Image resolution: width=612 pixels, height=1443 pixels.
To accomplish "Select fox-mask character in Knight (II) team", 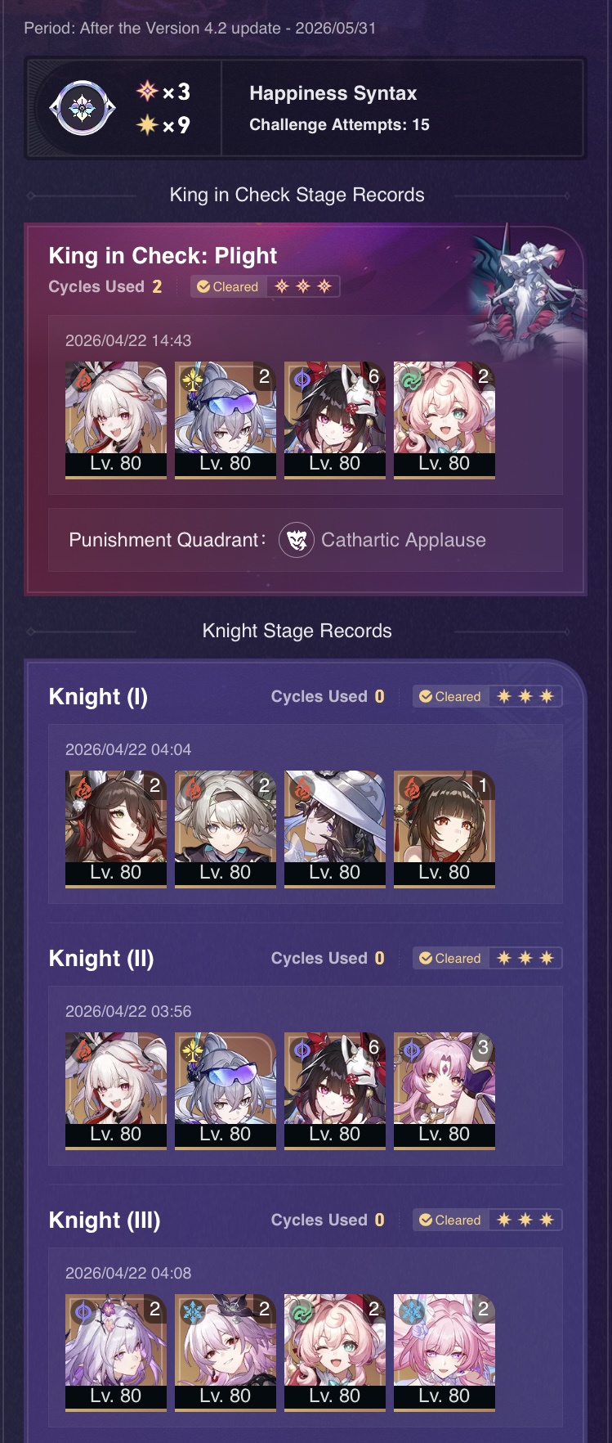I will coord(335,1090).
